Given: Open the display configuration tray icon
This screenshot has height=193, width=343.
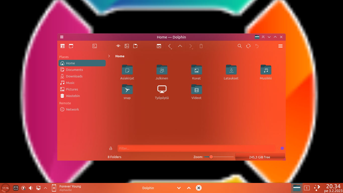Looking at the screenshot, I should tap(38, 188).
